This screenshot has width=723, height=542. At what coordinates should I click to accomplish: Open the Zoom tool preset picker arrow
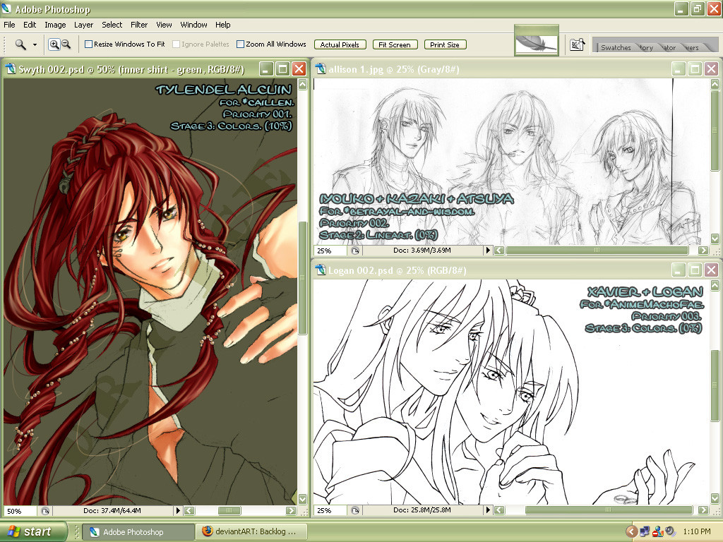tap(35, 44)
